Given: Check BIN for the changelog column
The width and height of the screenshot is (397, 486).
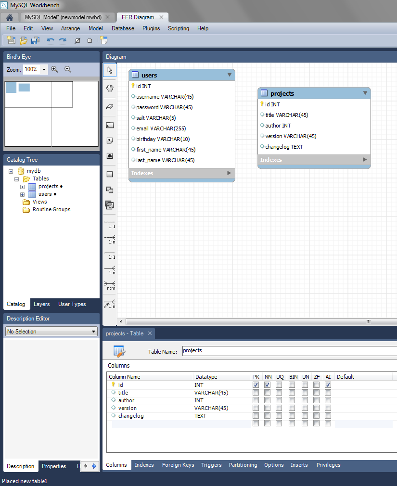Looking at the screenshot, I should pyautogui.click(x=292, y=416).
